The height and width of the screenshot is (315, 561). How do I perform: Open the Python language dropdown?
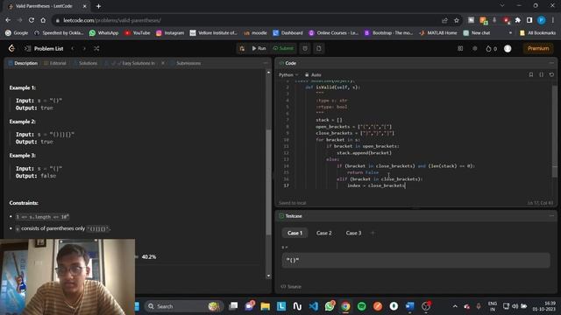[x=288, y=74]
